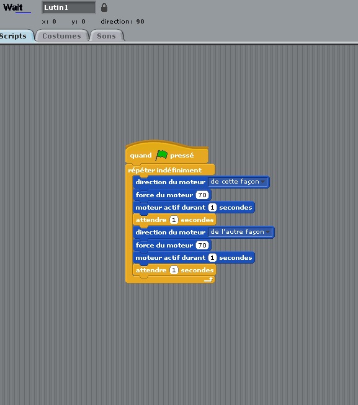Click the Wait title text
Viewport: 358px width, 405px height.
[x=13, y=7]
